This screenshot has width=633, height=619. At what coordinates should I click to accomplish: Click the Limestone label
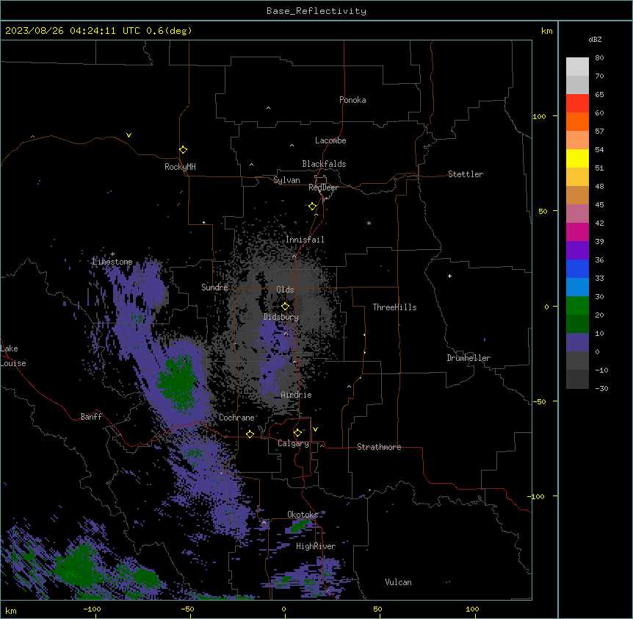(x=112, y=262)
